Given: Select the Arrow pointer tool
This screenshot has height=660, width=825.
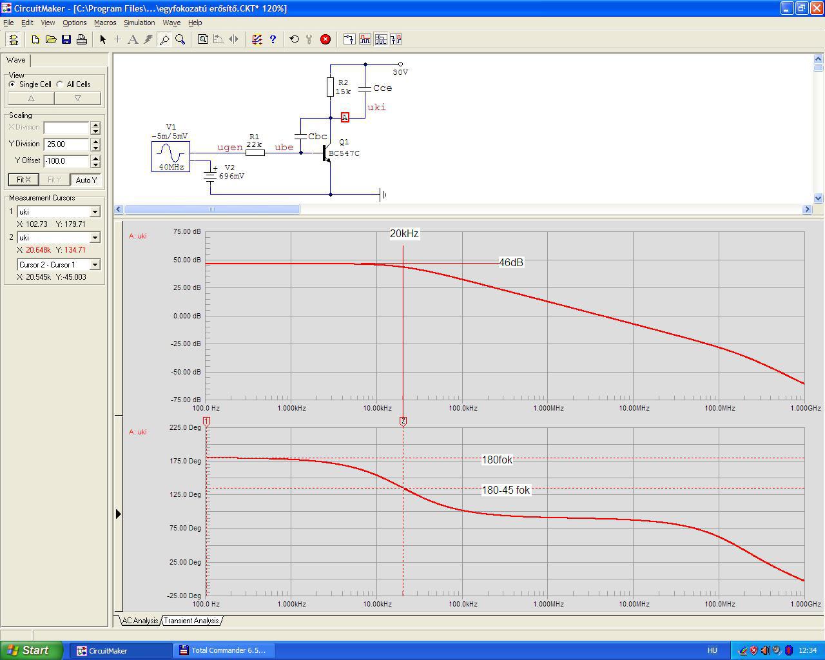Looking at the screenshot, I should (x=102, y=39).
